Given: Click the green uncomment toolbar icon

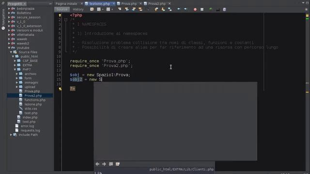Looking at the screenshot, I should (x=211, y=9).
